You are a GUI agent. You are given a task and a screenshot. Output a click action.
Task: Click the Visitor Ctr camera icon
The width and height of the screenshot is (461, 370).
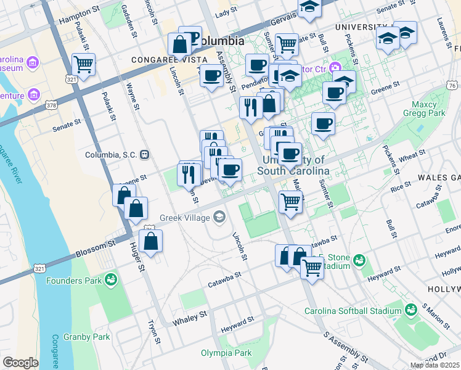(x=335, y=68)
